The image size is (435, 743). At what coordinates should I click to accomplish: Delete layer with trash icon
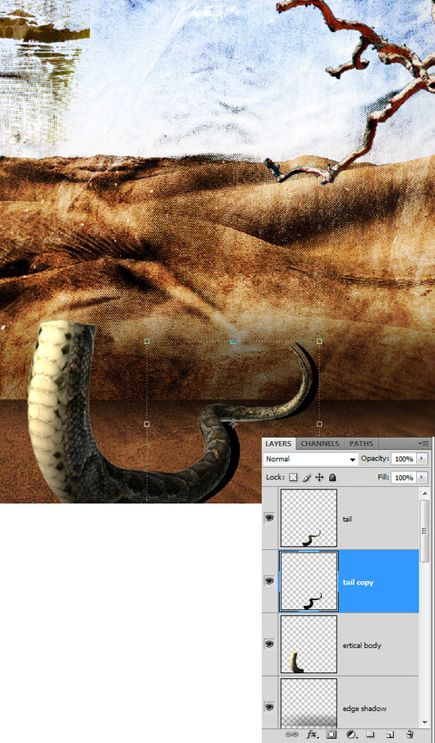pyautogui.click(x=410, y=735)
